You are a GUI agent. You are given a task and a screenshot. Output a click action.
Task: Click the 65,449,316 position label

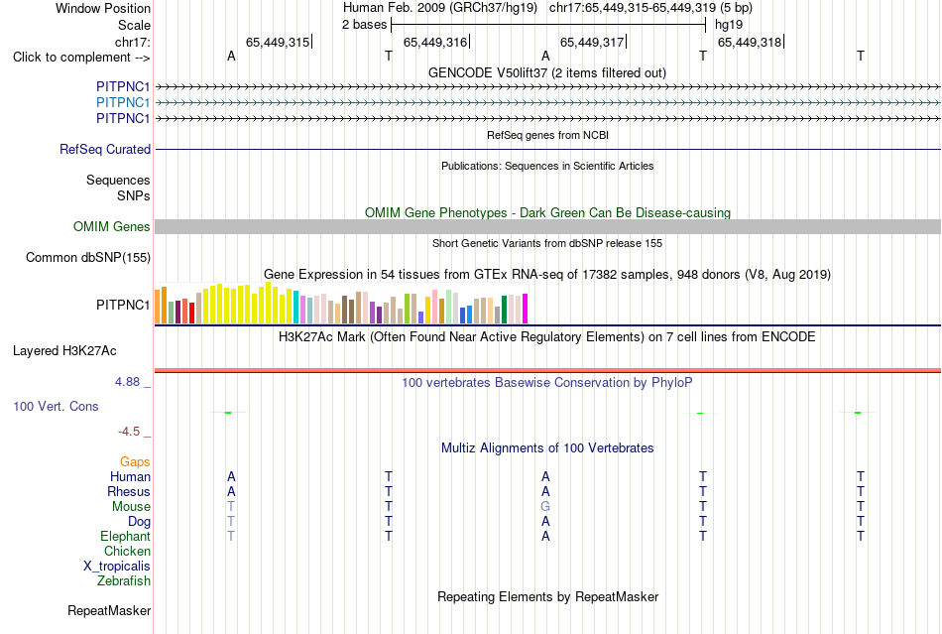(435, 42)
